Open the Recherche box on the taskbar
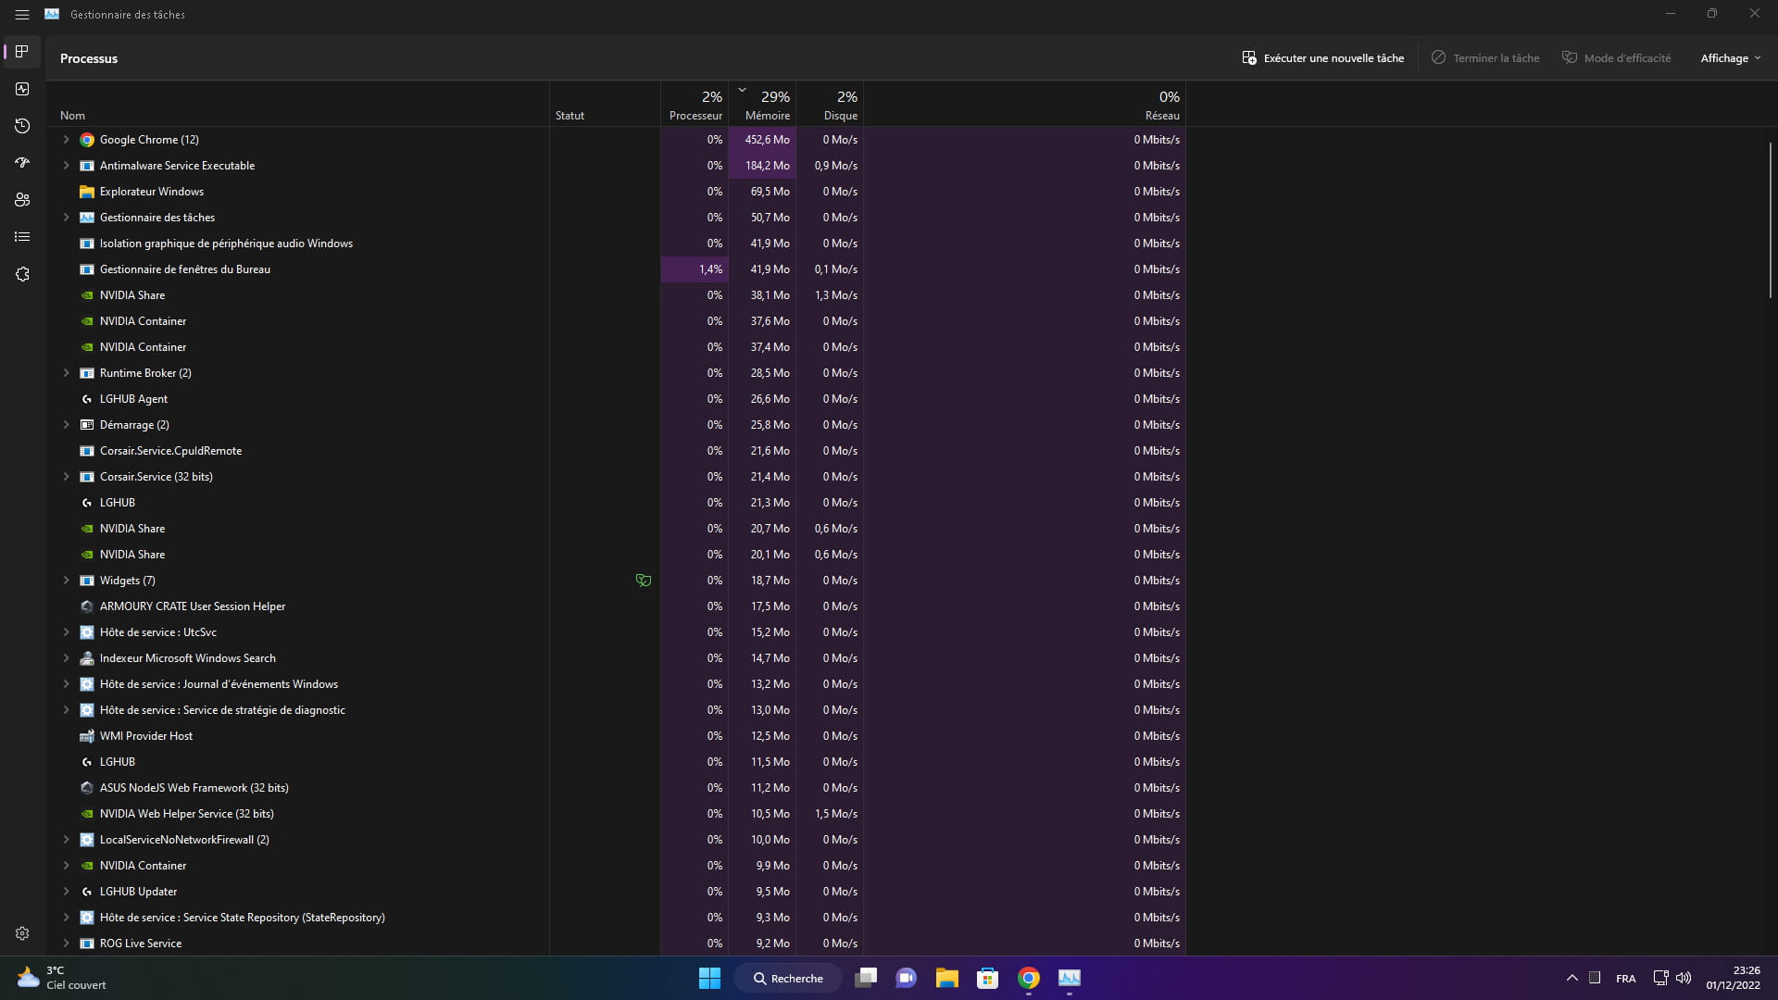 tap(788, 978)
